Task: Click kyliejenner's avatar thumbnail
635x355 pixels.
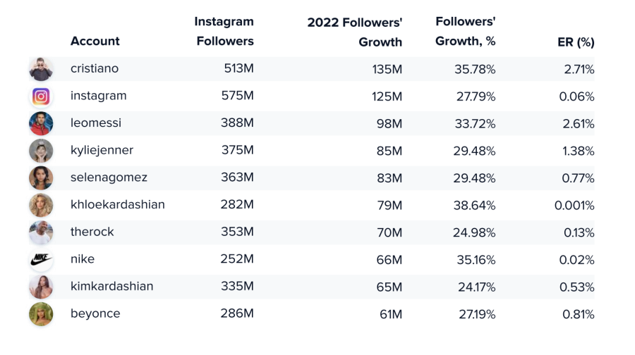Action: point(41,151)
